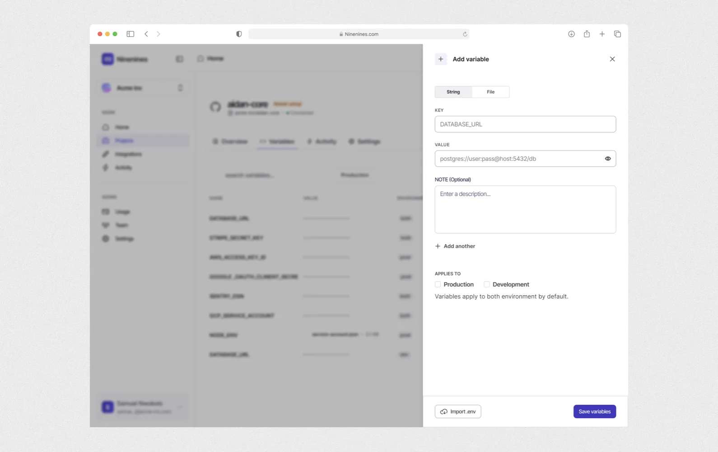718x452 pixels.
Task: Focus the NOTE description text area
Action: 525,209
